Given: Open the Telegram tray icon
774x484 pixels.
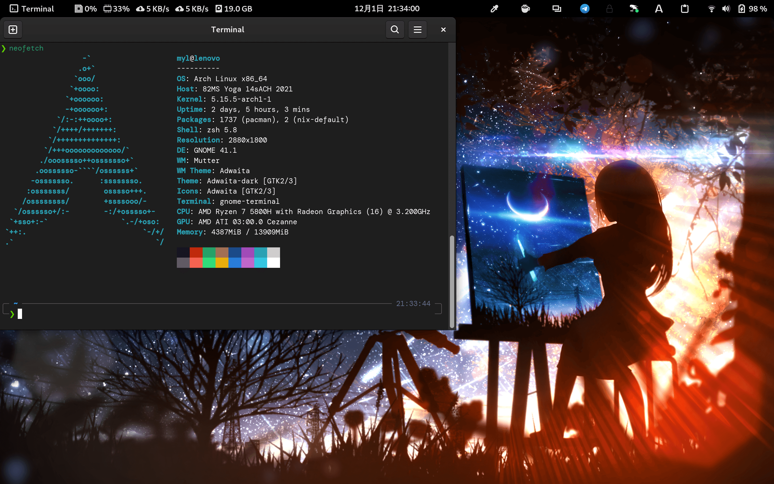Looking at the screenshot, I should coord(585,9).
